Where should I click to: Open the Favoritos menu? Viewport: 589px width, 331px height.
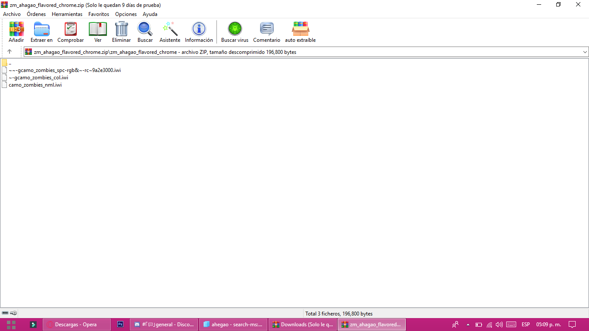(x=99, y=14)
